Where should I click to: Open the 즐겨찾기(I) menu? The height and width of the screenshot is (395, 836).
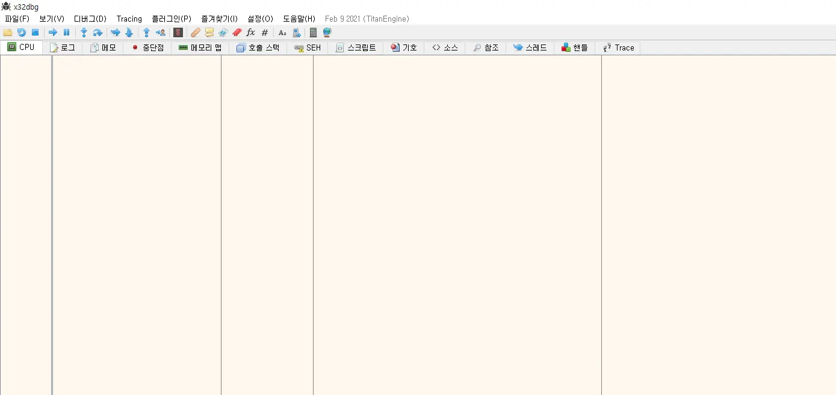tap(220, 19)
